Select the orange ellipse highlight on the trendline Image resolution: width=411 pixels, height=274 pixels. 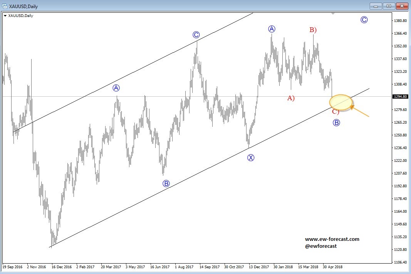pyautogui.click(x=341, y=102)
